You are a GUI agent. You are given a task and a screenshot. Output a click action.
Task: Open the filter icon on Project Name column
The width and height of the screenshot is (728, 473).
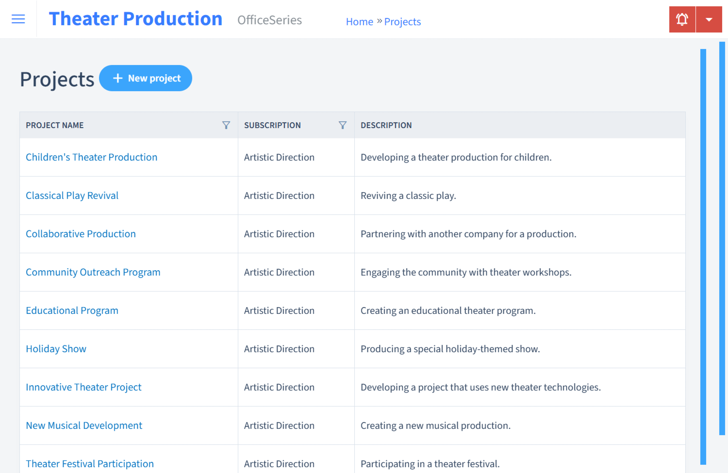pos(226,125)
